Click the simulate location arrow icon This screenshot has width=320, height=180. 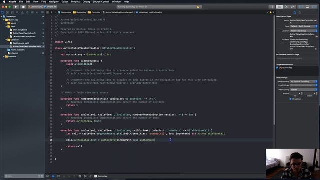tap(90, 176)
